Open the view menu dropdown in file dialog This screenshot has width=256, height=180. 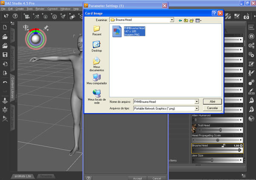tap(198, 20)
